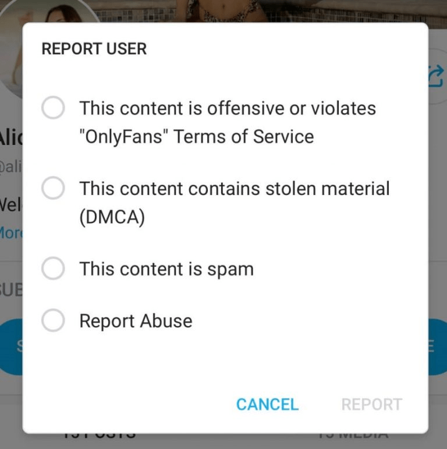
Task: Submit using the REPORT button
Action: coord(372,404)
